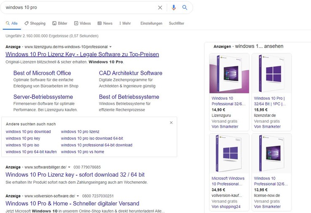Search for 'windows 10 pro iso' suggestion
311x213 pixels.
point(22,145)
